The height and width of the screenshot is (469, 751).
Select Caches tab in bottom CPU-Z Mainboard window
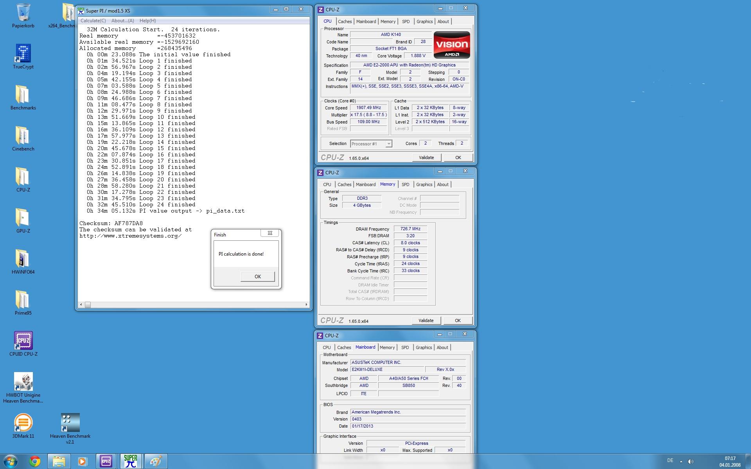pos(344,347)
